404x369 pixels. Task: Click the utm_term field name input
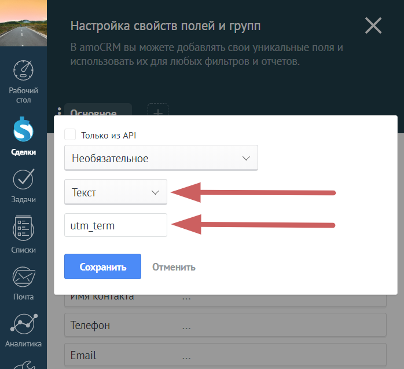pos(115,226)
